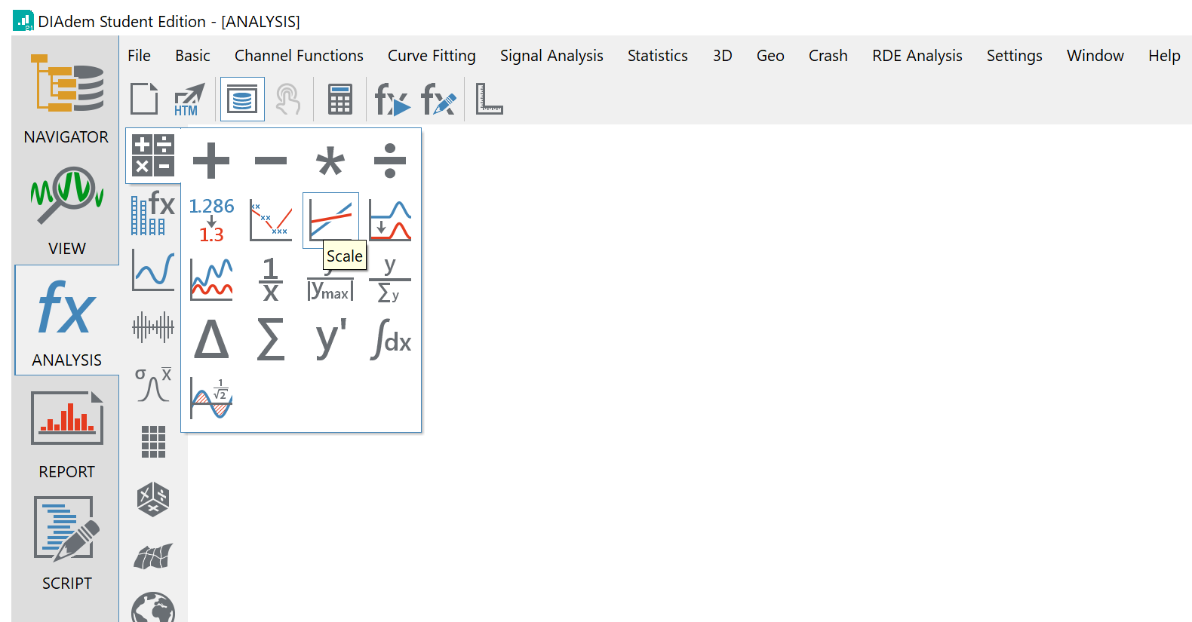The width and height of the screenshot is (1192, 622).
Task: Click the HTM export icon
Action: click(x=189, y=99)
